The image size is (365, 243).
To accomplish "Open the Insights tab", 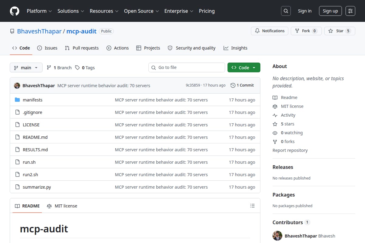I will [x=235, y=48].
